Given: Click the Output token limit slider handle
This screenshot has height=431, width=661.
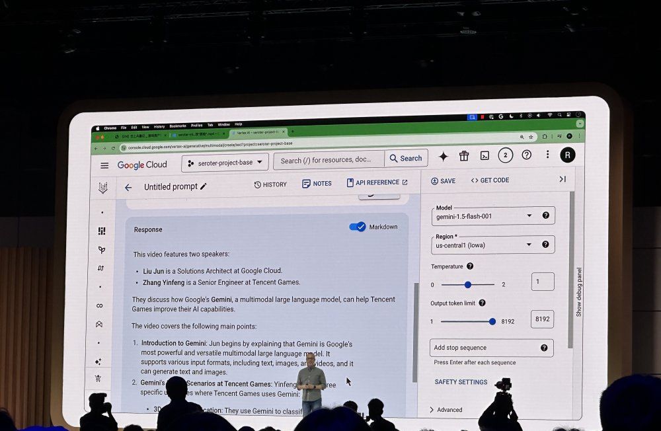Looking at the screenshot, I should (492, 322).
